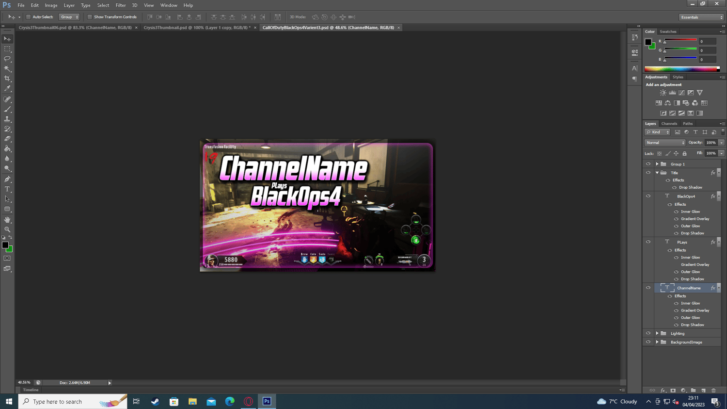
Task: Delete layer using the trash icon
Action: (x=713, y=391)
